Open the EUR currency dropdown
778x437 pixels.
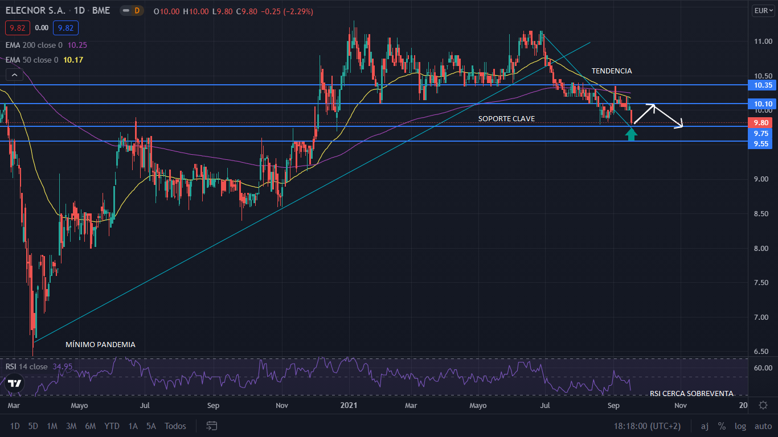[761, 10]
